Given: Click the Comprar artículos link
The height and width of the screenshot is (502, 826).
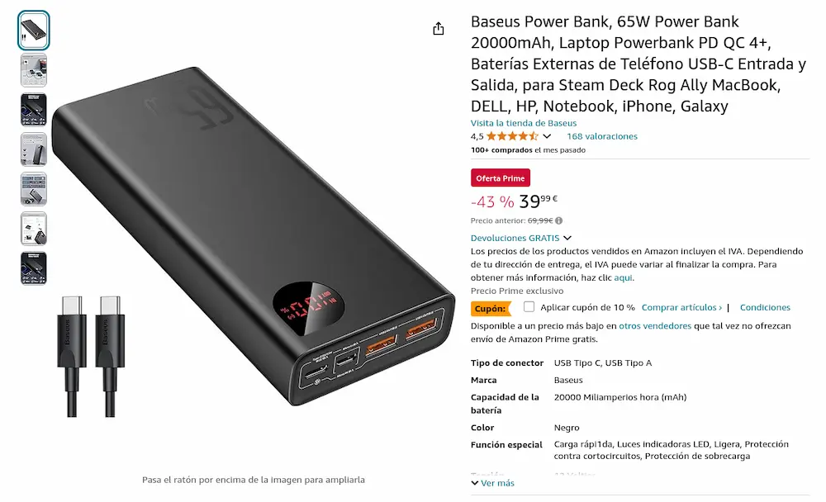Looking at the screenshot, I should click(x=681, y=308).
